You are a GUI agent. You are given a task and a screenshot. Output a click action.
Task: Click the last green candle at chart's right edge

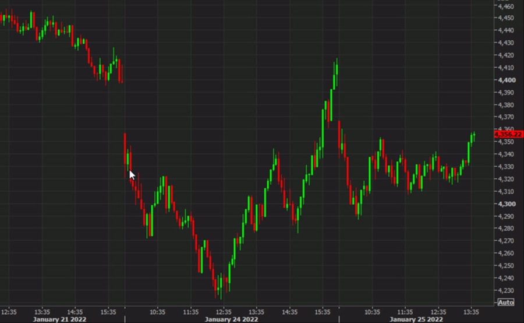pyautogui.click(x=474, y=136)
